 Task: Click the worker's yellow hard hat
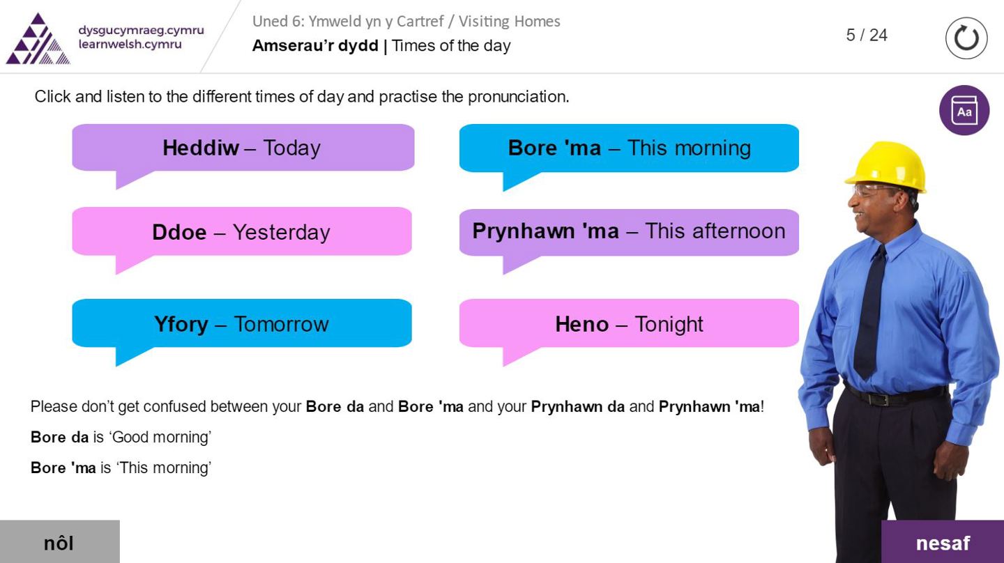coord(888,165)
